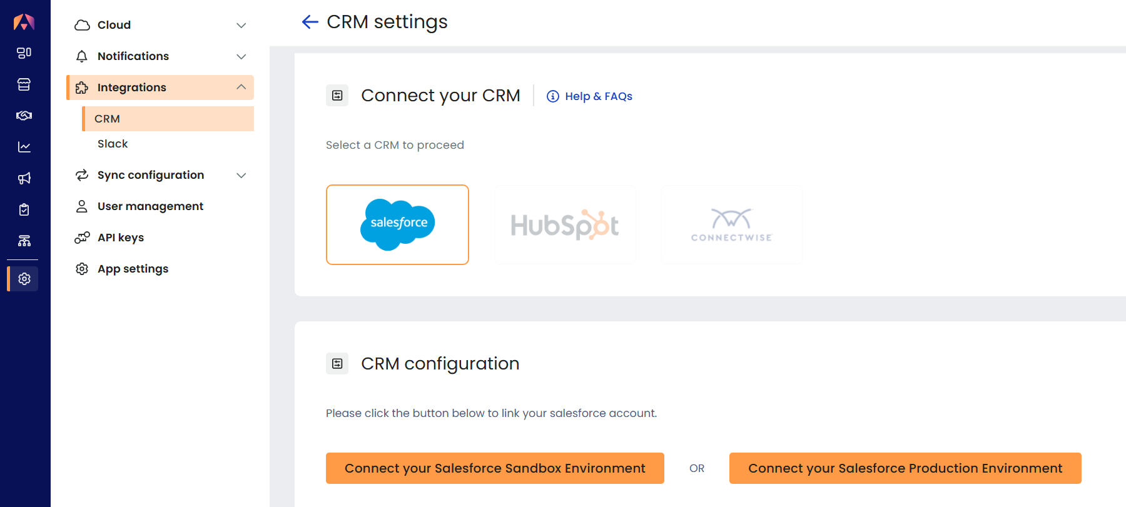1126x507 pixels.
Task: Choose the ConnectWise CRM card
Action: click(x=732, y=225)
